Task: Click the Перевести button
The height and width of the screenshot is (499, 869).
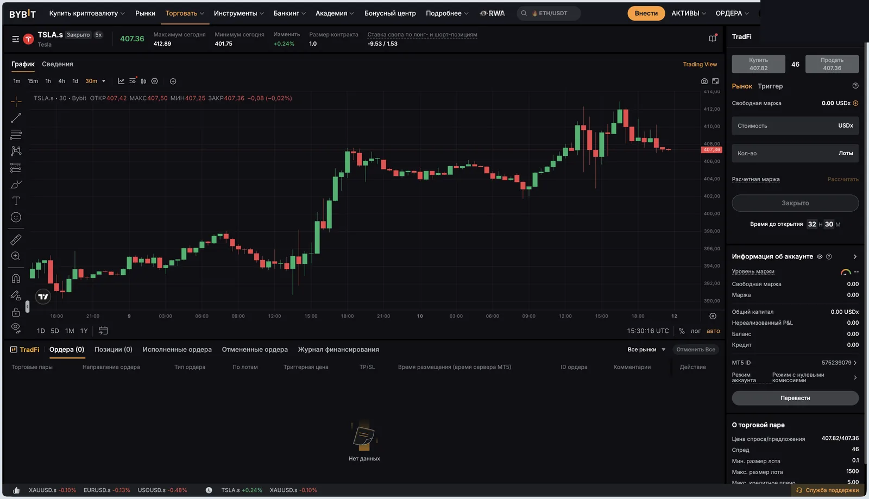Action: click(795, 398)
